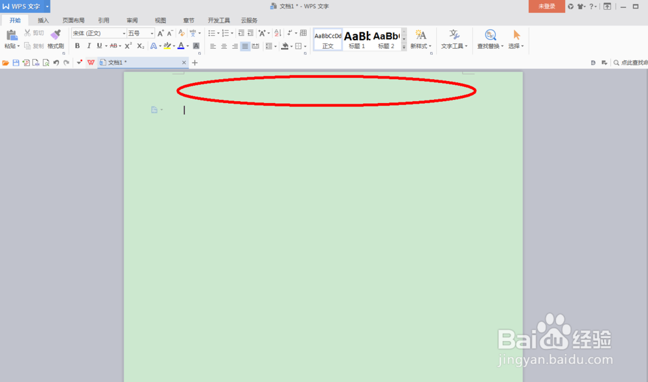Select the 标题 2 style thumbnail
The image size is (648, 382).
(386, 40)
